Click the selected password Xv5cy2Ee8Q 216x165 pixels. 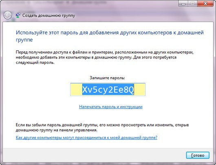108,89
